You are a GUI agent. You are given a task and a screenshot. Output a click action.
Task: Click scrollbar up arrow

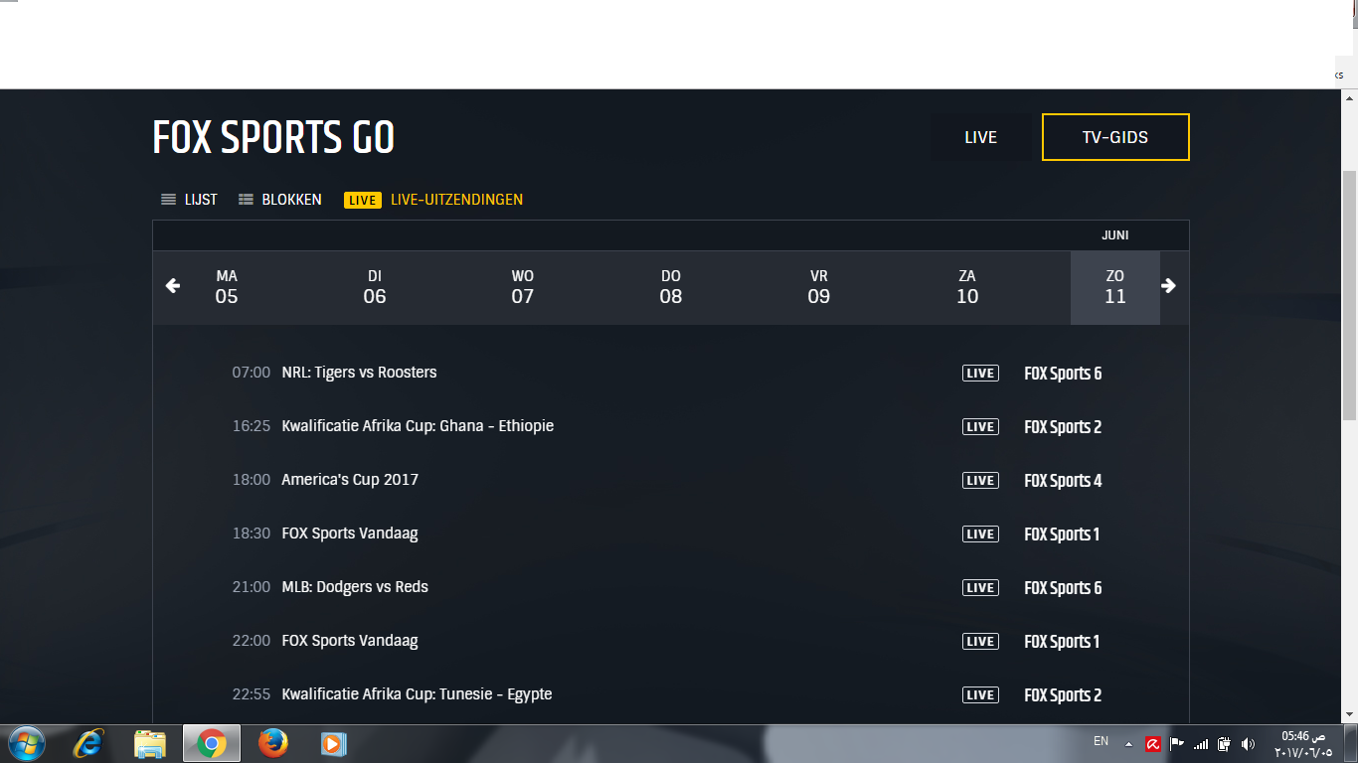click(x=1349, y=97)
